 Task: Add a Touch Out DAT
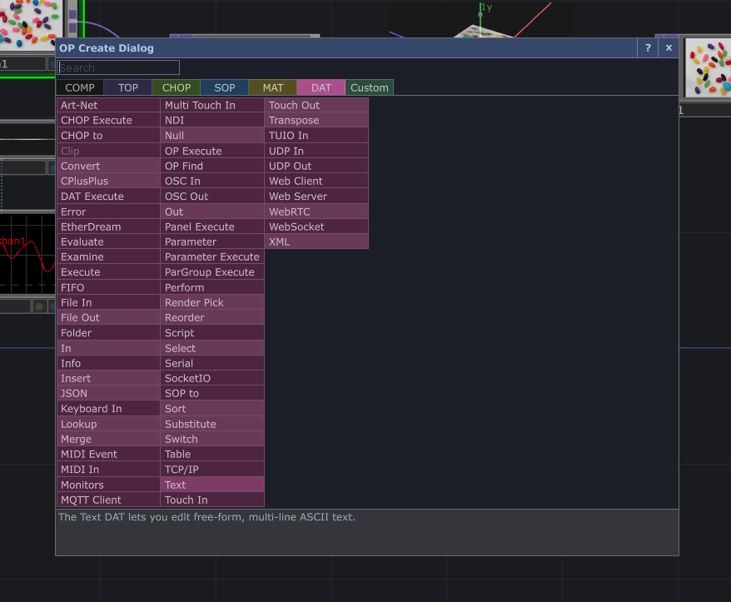click(x=316, y=106)
